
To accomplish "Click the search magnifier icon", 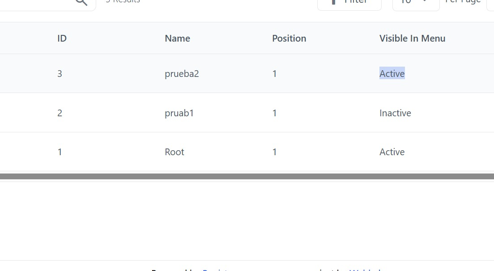I will point(81,2).
